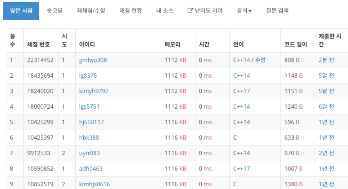The width and height of the screenshot is (348, 189).
Task: Click the external-link icon beside 난이도 기여
Action: point(190,10)
